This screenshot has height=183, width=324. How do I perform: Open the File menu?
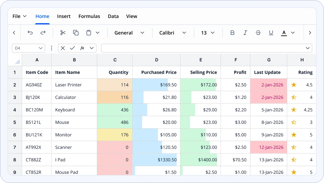(x=20, y=16)
